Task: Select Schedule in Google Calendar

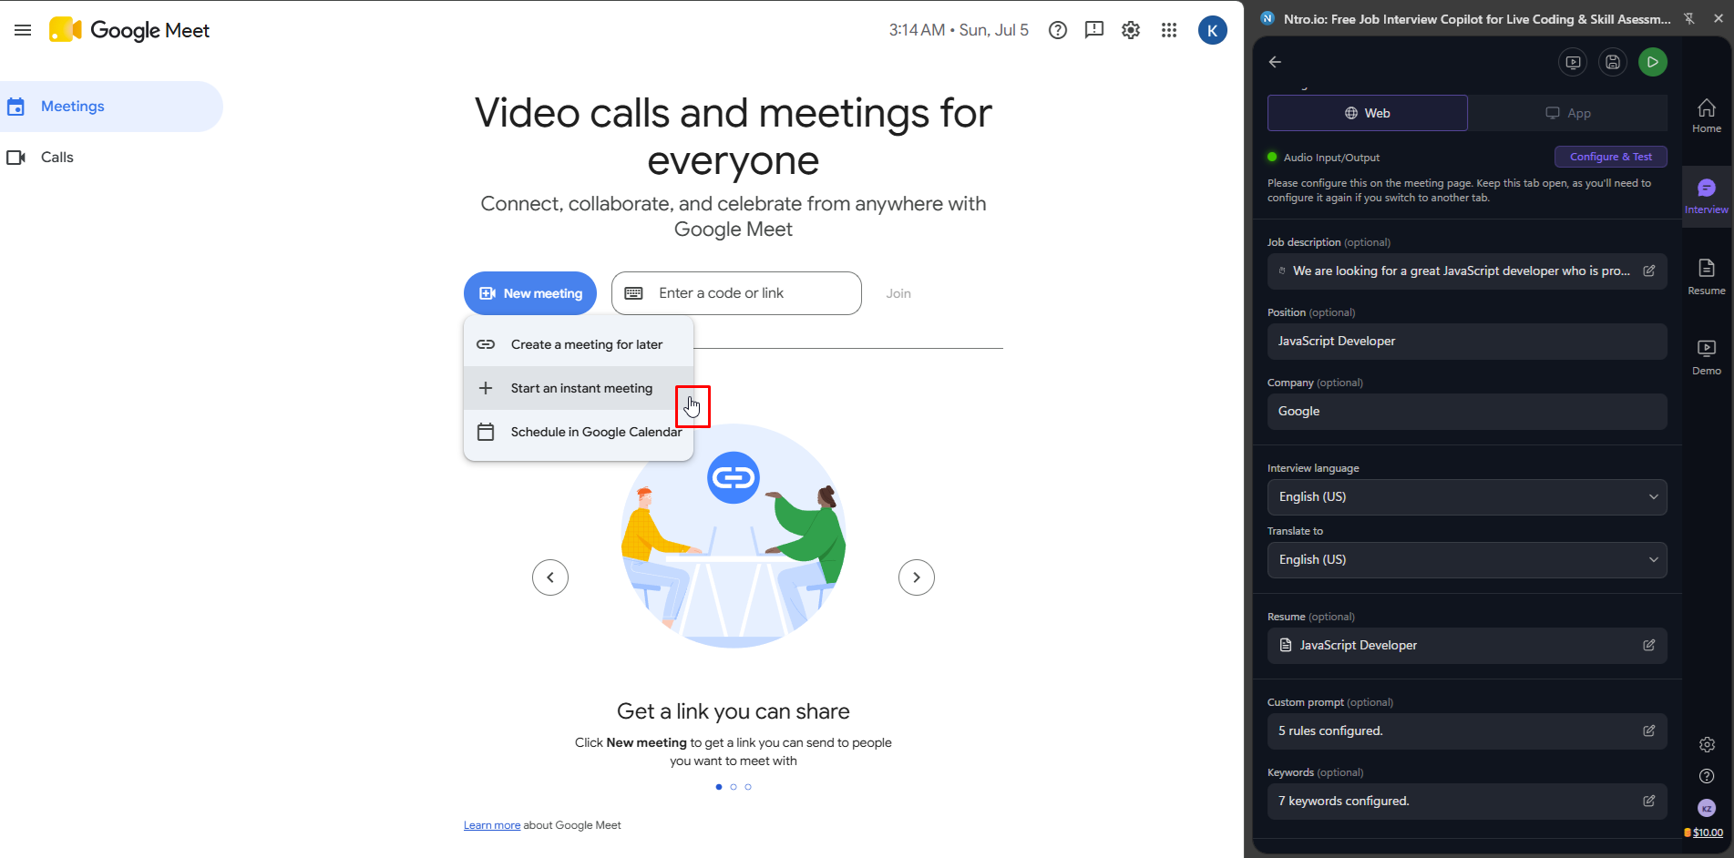Action: click(579, 432)
